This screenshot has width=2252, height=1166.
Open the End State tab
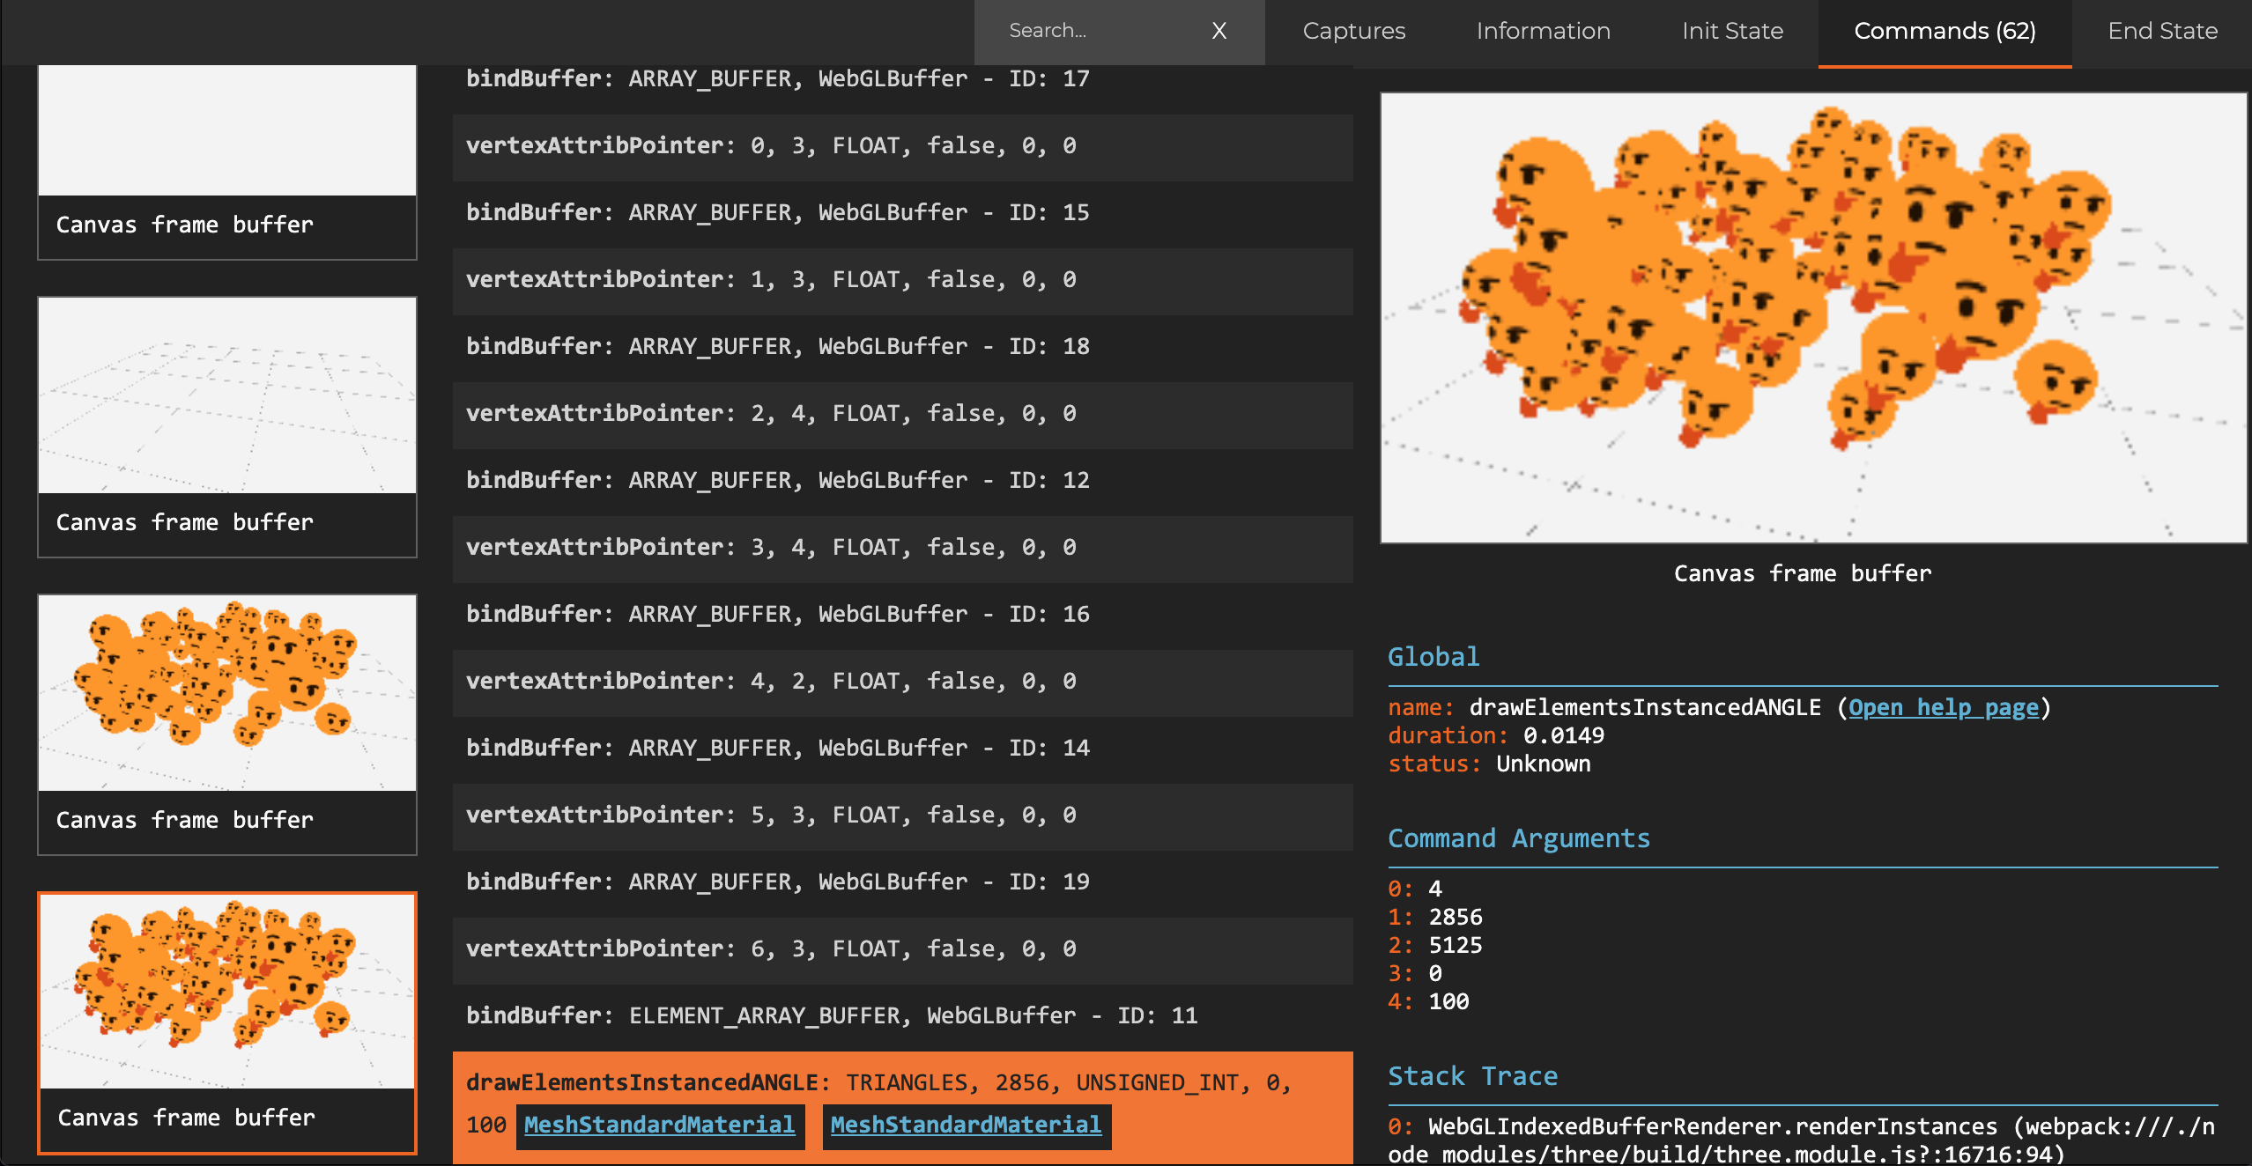tap(2162, 31)
